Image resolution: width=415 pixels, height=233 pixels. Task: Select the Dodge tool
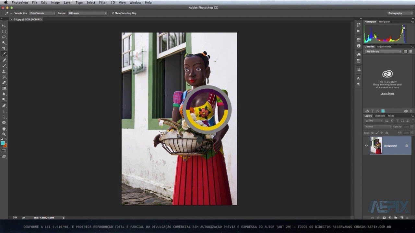[x=4, y=100]
